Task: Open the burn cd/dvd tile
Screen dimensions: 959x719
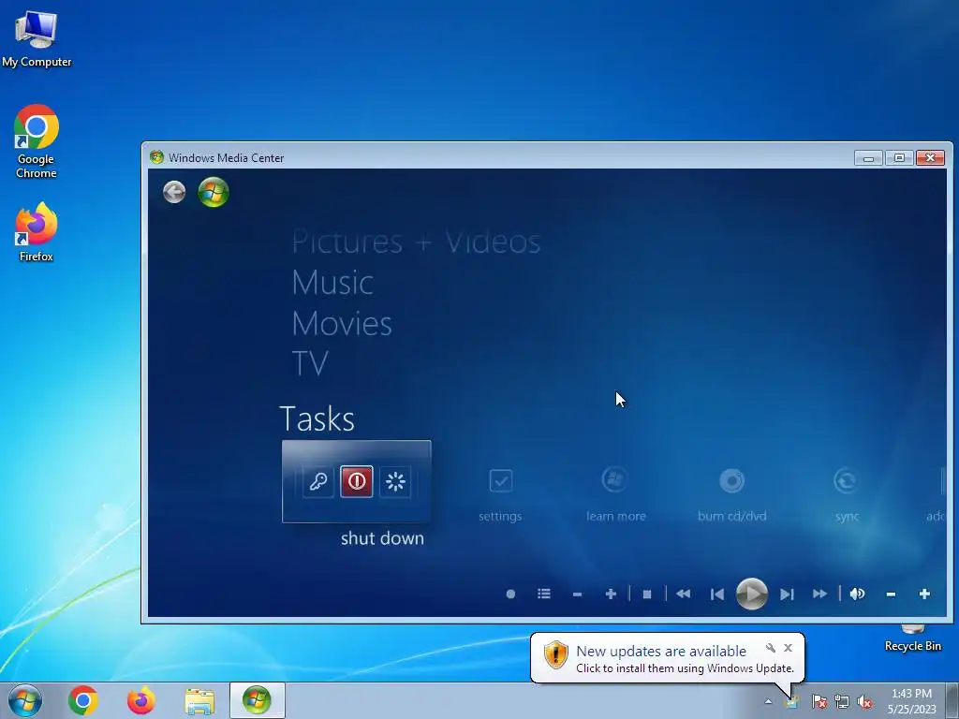Action: [731, 495]
